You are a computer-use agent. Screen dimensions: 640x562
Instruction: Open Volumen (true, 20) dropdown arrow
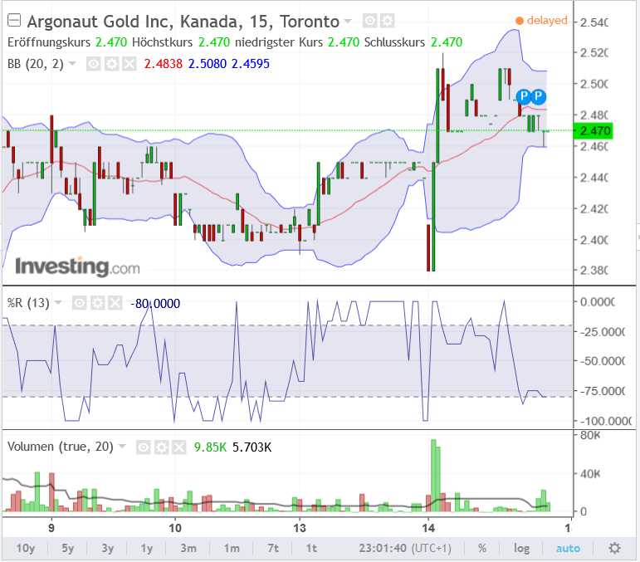pyautogui.click(x=122, y=447)
